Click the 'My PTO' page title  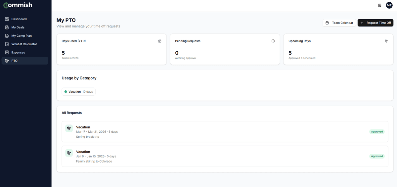66,20
